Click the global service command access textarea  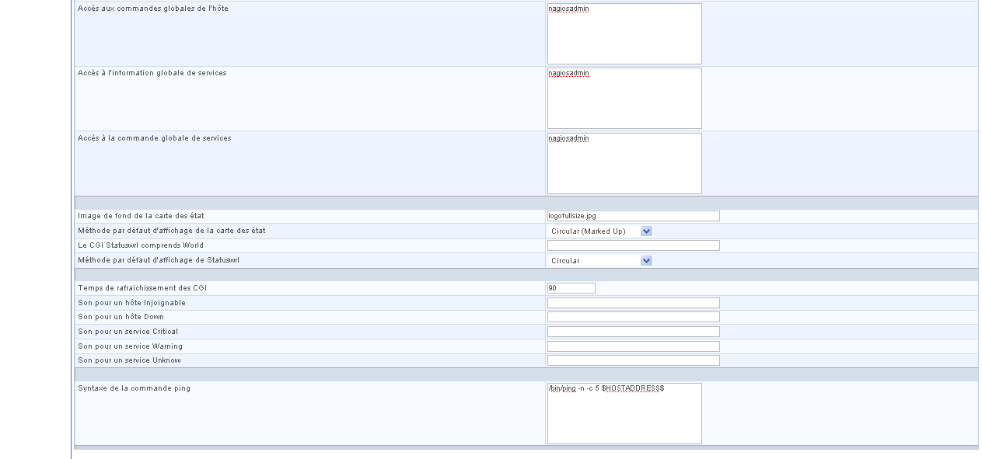click(x=624, y=164)
